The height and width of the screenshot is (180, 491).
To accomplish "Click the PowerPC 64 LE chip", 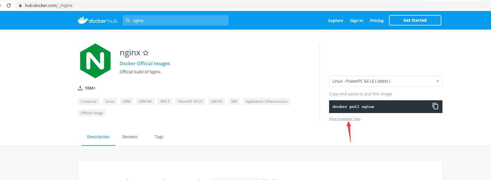I will point(190,101).
